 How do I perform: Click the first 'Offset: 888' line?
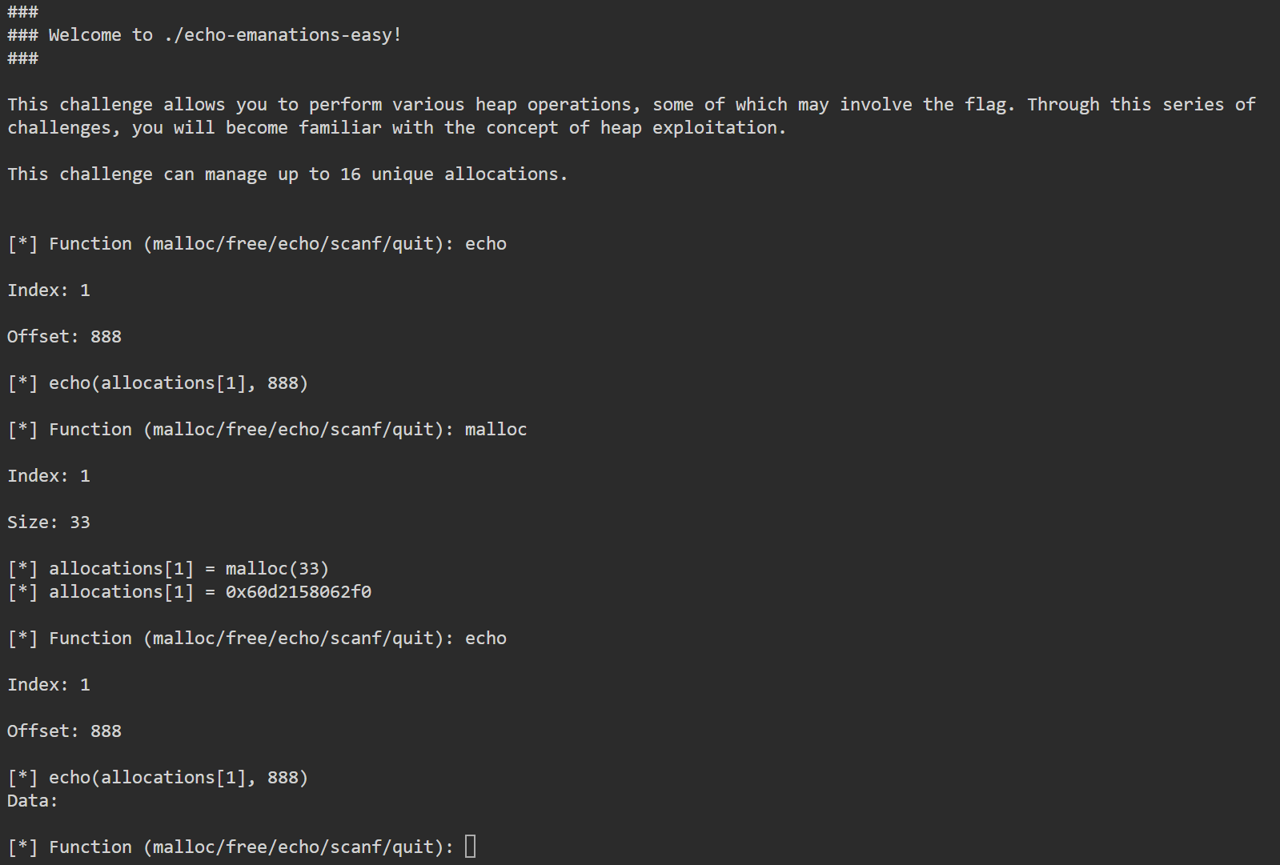tap(64, 336)
